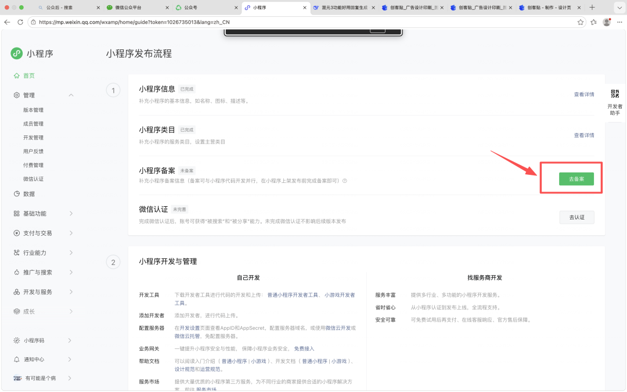Click the account avatar next to 有可能是个病
The image size is (627, 392).
(x=17, y=378)
